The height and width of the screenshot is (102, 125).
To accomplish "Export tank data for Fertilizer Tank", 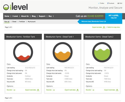I will [31, 90].
